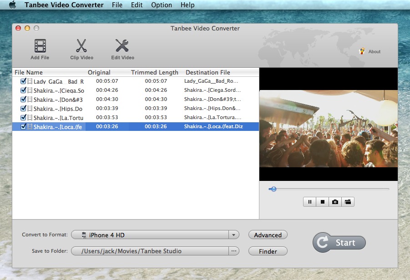Click the 00:04:30 Original duration cell
Viewport: 410px width, 280px height.
(107, 99)
